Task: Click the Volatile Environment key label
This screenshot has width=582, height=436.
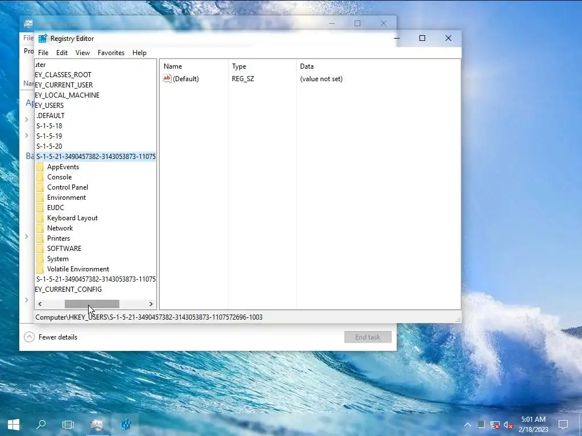Action: (x=78, y=269)
